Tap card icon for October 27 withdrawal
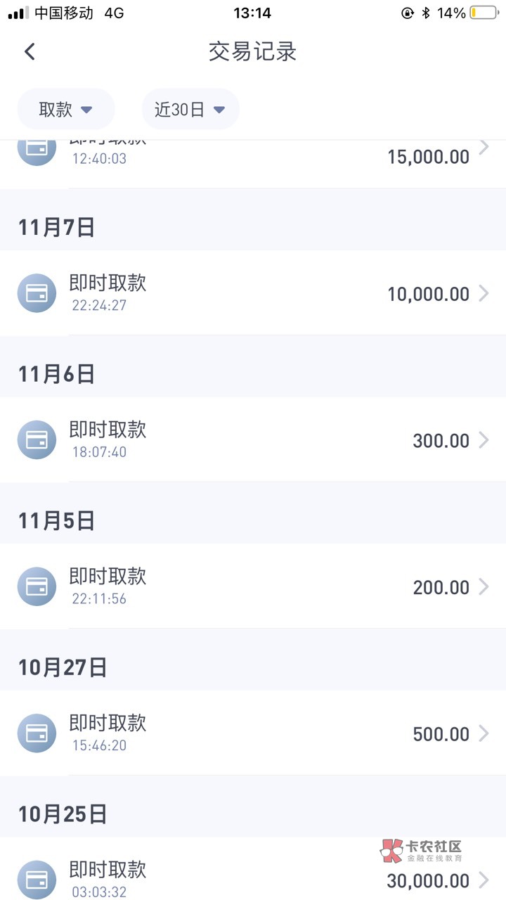The image size is (506, 900). click(37, 733)
